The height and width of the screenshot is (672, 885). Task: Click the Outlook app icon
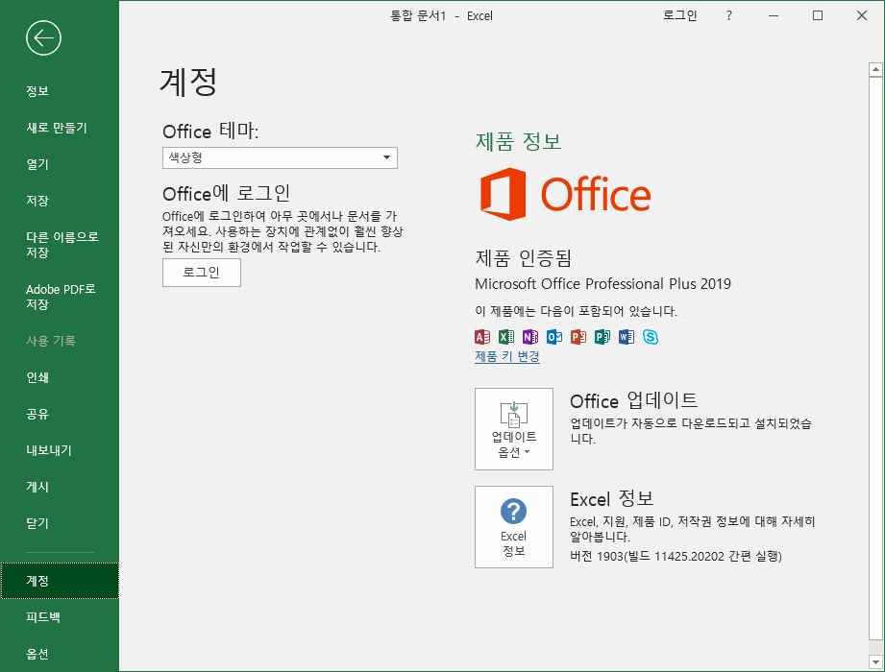coord(554,337)
